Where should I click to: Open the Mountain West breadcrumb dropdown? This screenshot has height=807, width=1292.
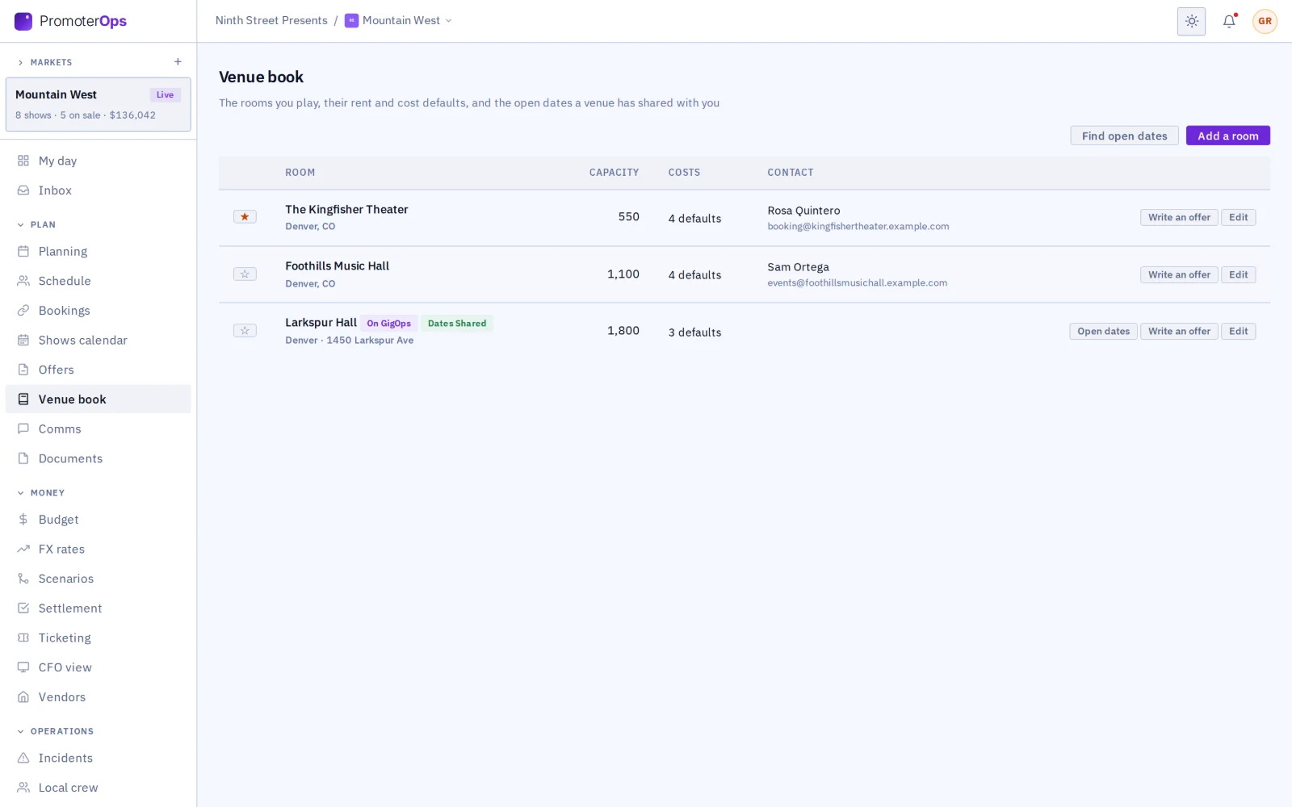(398, 21)
